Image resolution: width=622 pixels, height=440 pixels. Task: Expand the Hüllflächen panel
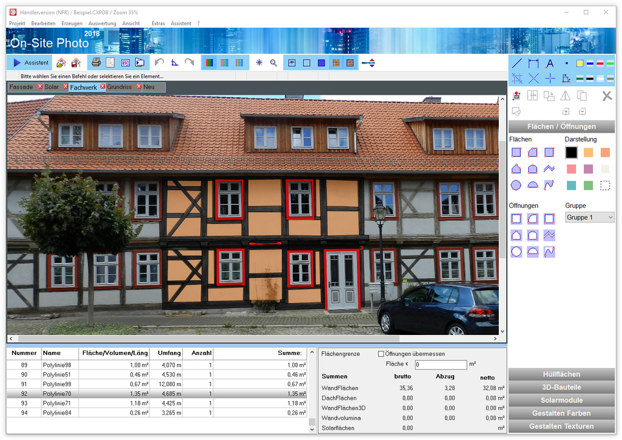pos(561,375)
